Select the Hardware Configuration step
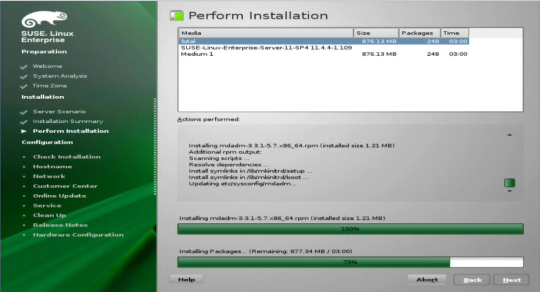540x292 pixels. coord(78,235)
